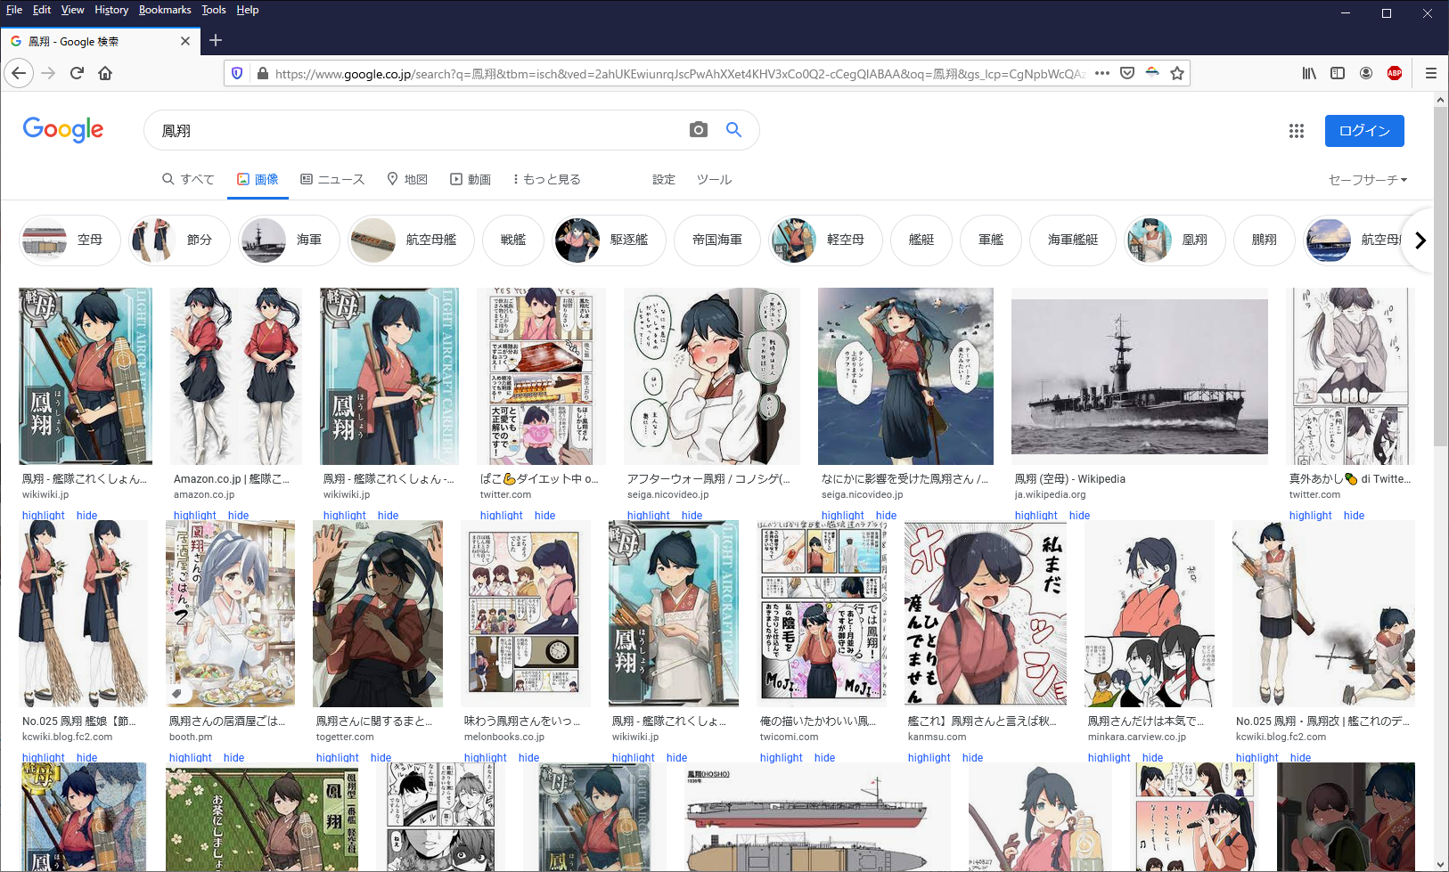1449x872 pixels.
Task: Filter by the 軽空母 chip
Action: (x=826, y=240)
